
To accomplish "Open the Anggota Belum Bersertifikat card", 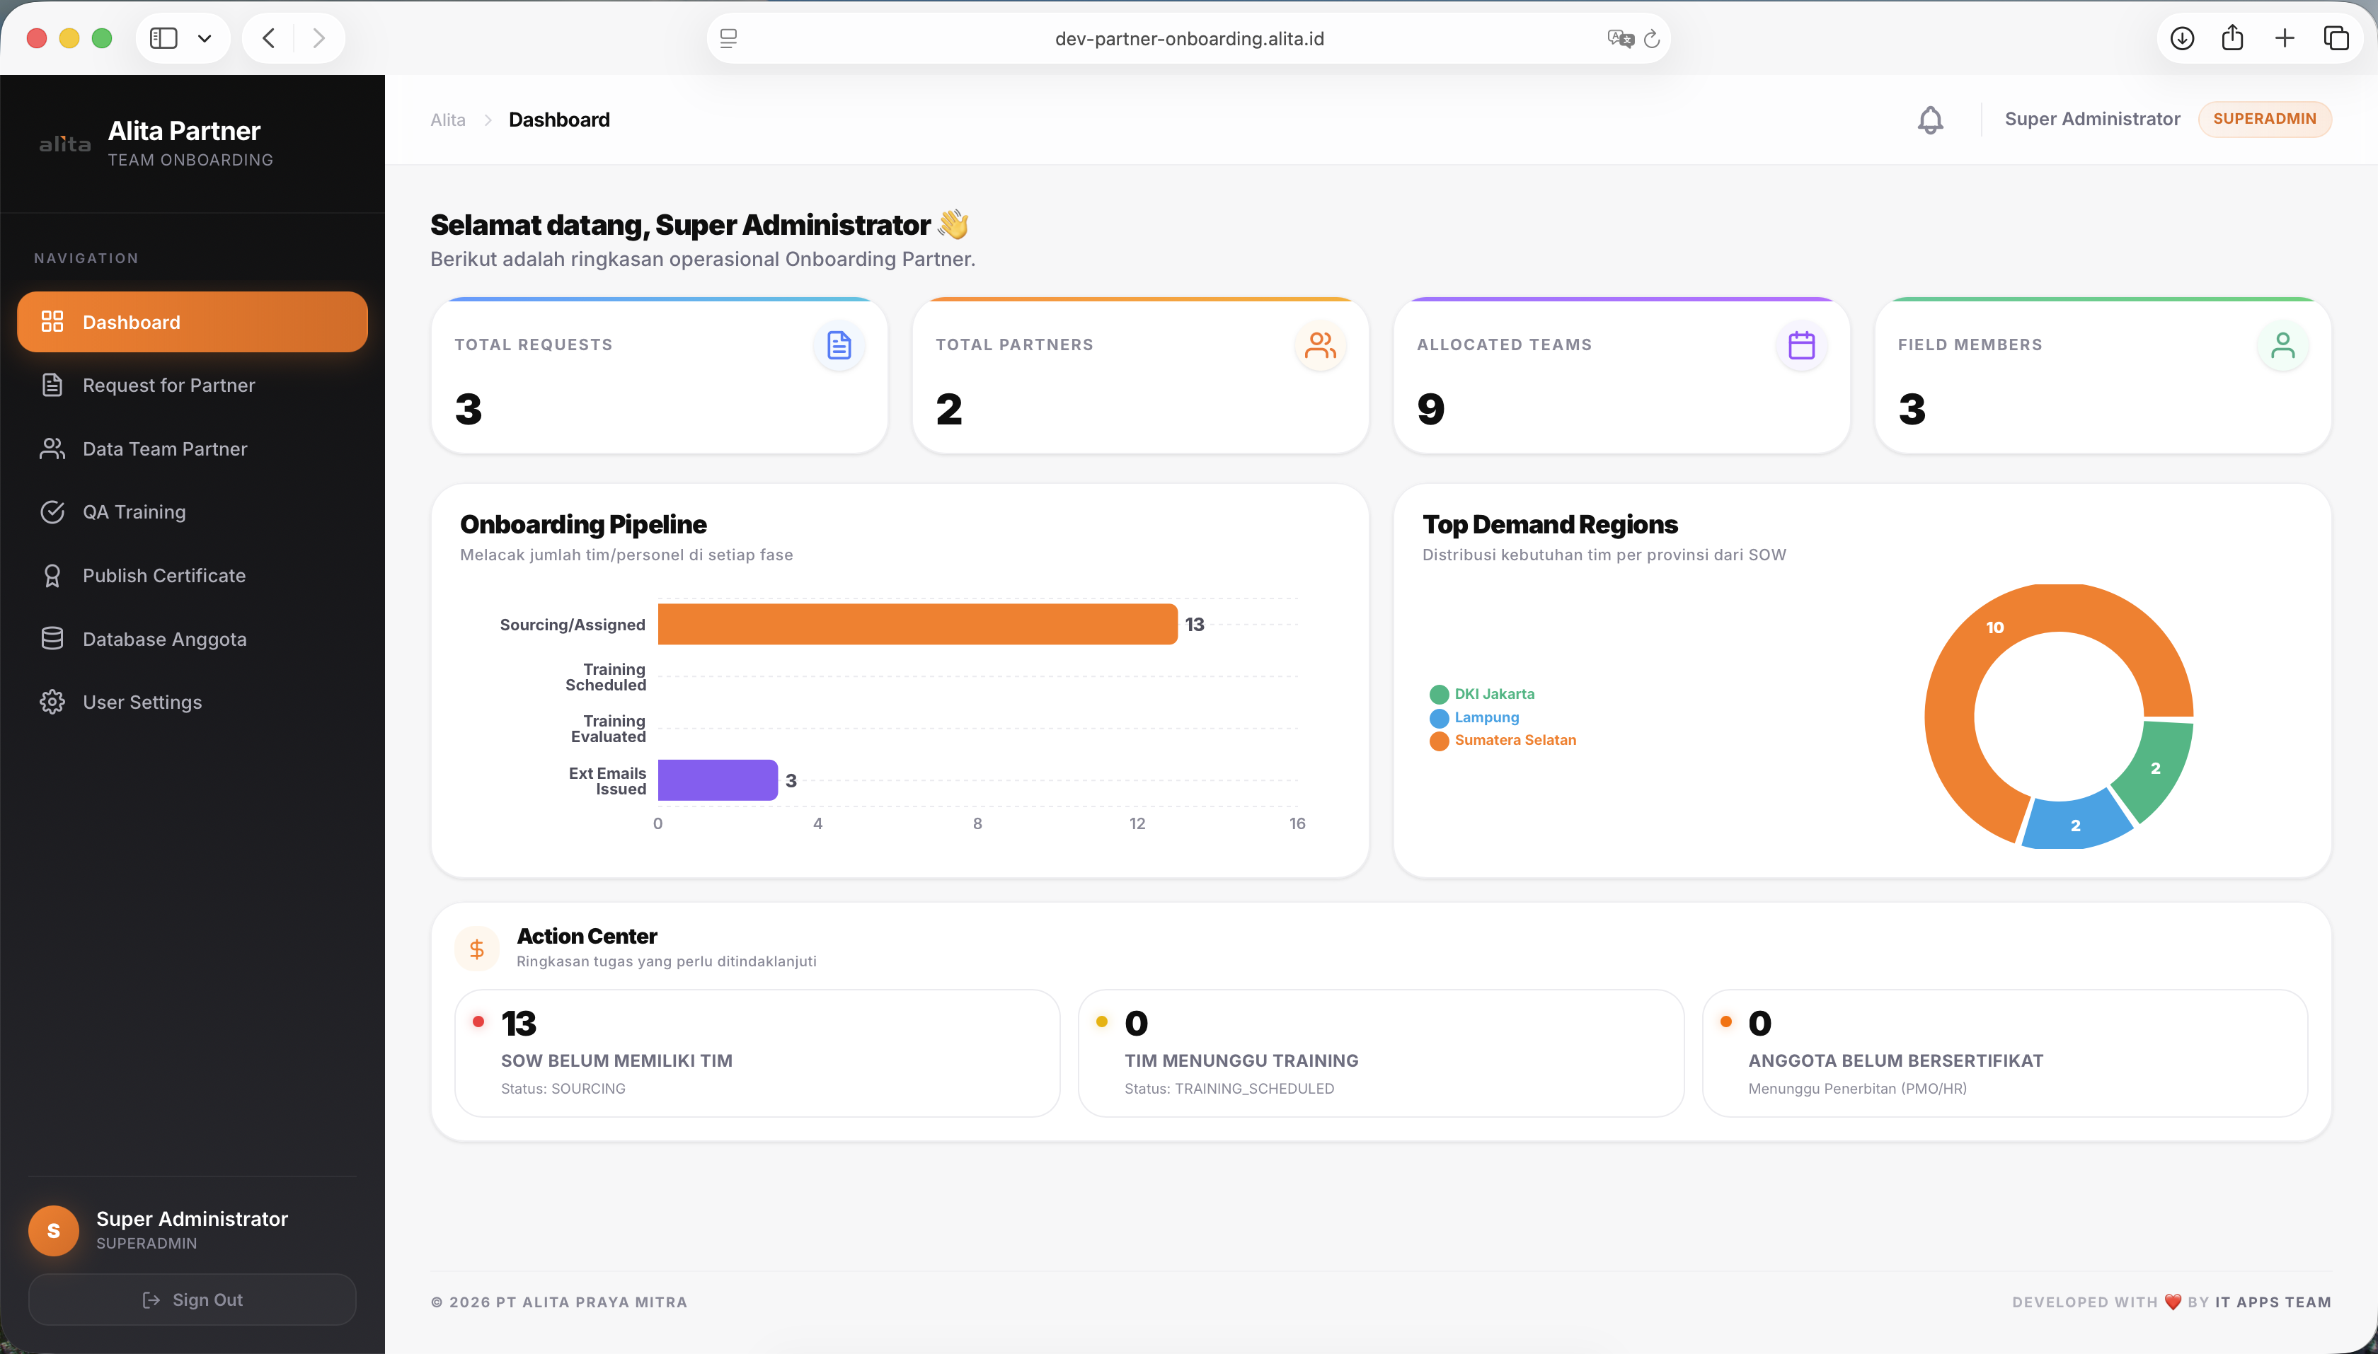I will (x=2005, y=1053).
